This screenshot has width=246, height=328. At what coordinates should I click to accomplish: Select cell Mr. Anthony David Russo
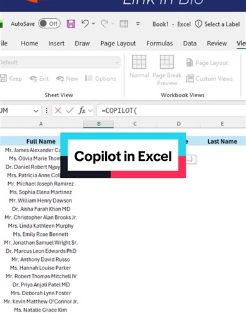pyautogui.click(x=41, y=259)
